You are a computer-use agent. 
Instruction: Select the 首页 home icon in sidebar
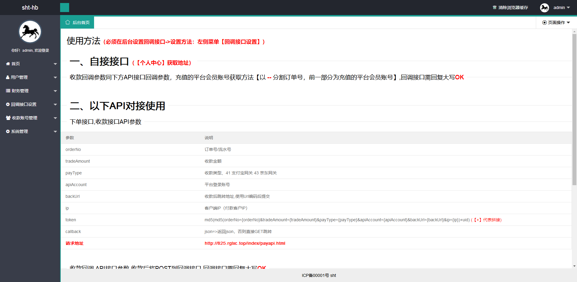click(x=8, y=64)
